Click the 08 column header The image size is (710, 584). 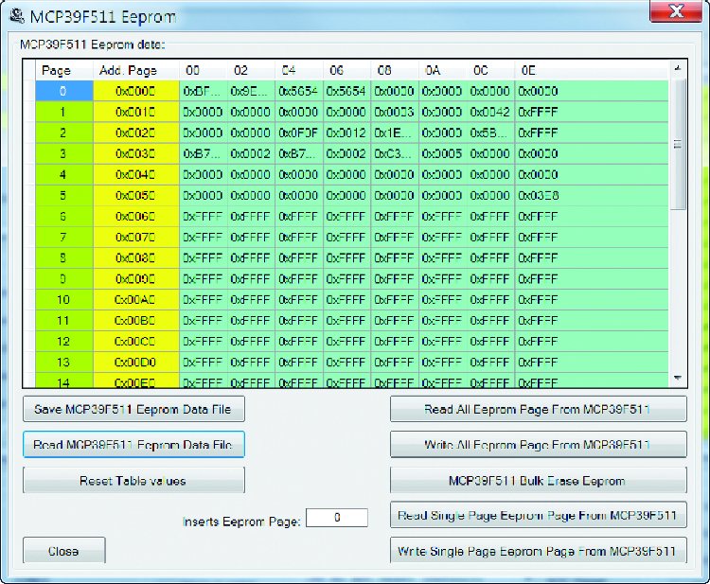[x=396, y=70]
